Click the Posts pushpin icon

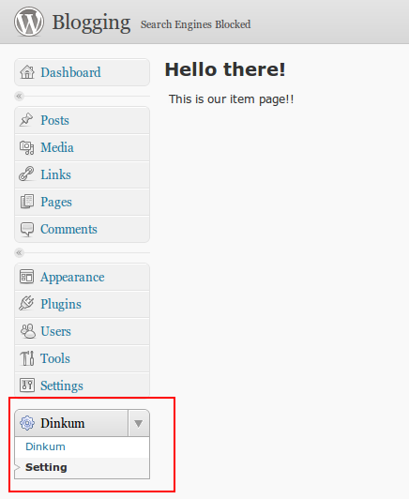pyautogui.click(x=26, y=120)
